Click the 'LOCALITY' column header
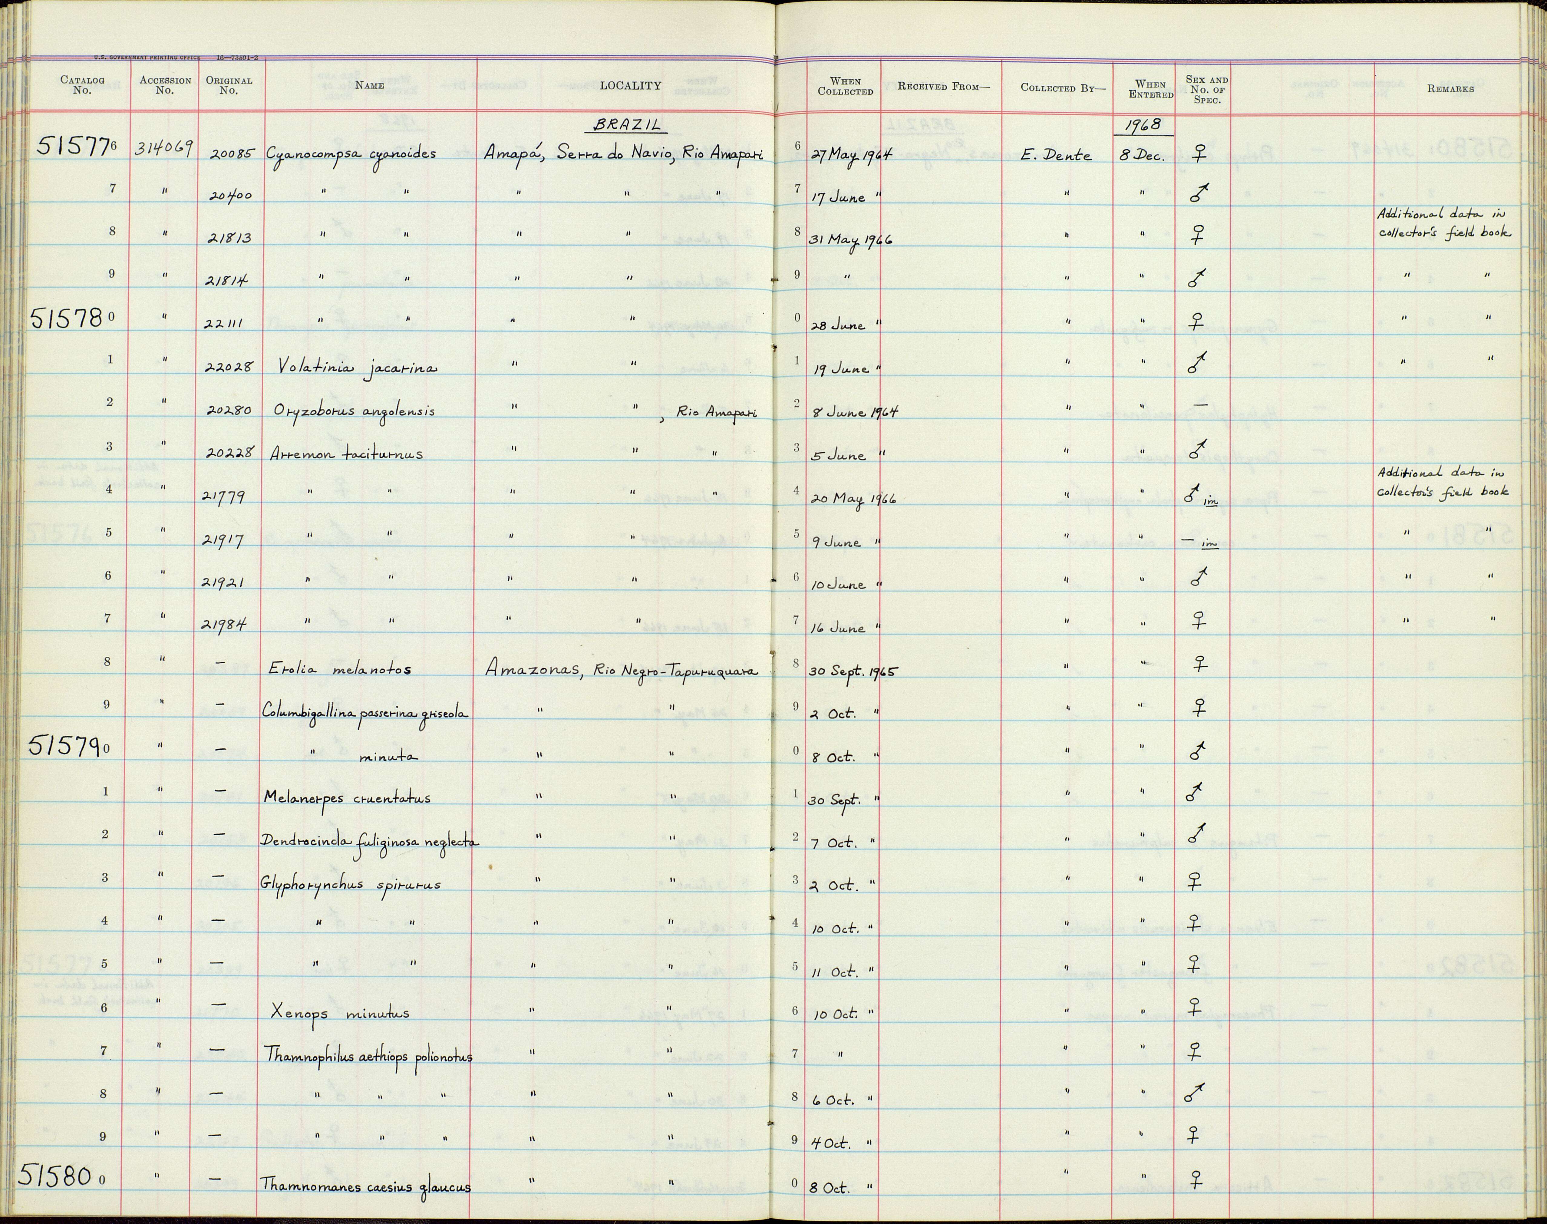Viewport: 1547px width, 1224px height. pos(631,85)
